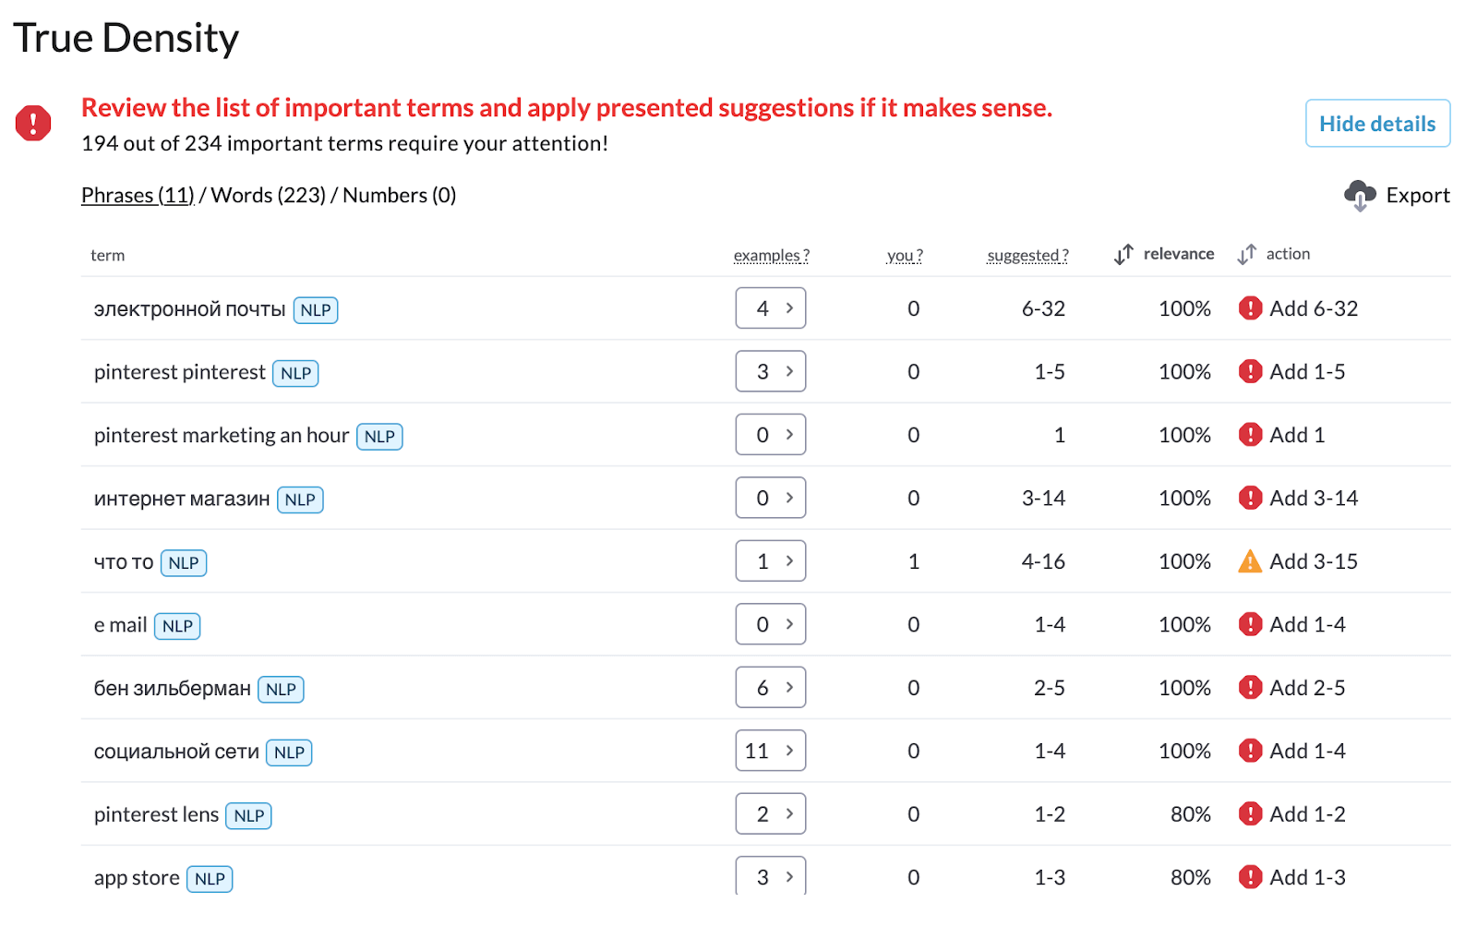Image resolution: width=1477 pixels, height=927 pixels.
Task: Open examples dropdown for pinterest pinterest
Action: tap(771, 371)
